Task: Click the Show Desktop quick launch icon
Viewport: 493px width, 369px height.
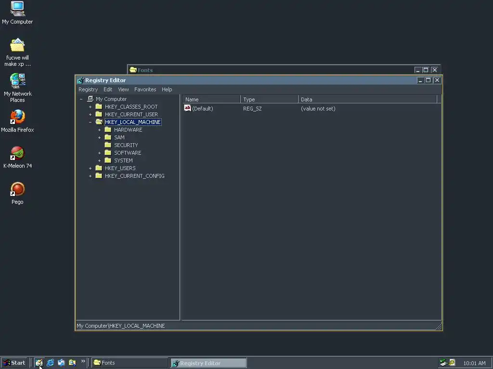Action: tap(39, 363)
